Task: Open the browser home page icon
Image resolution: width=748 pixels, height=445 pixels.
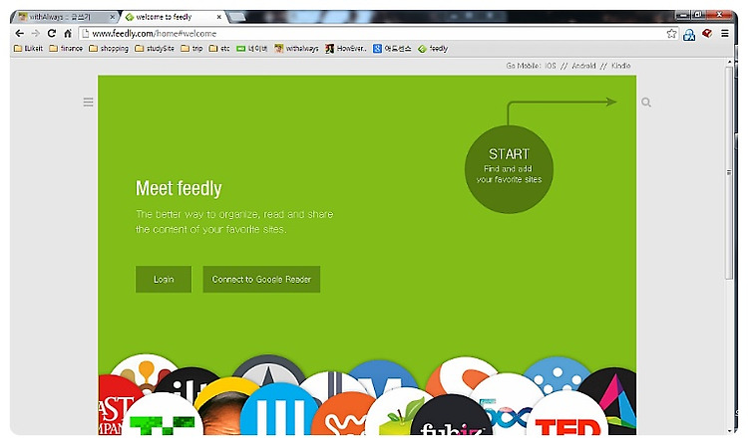Action: coord(68,33)
